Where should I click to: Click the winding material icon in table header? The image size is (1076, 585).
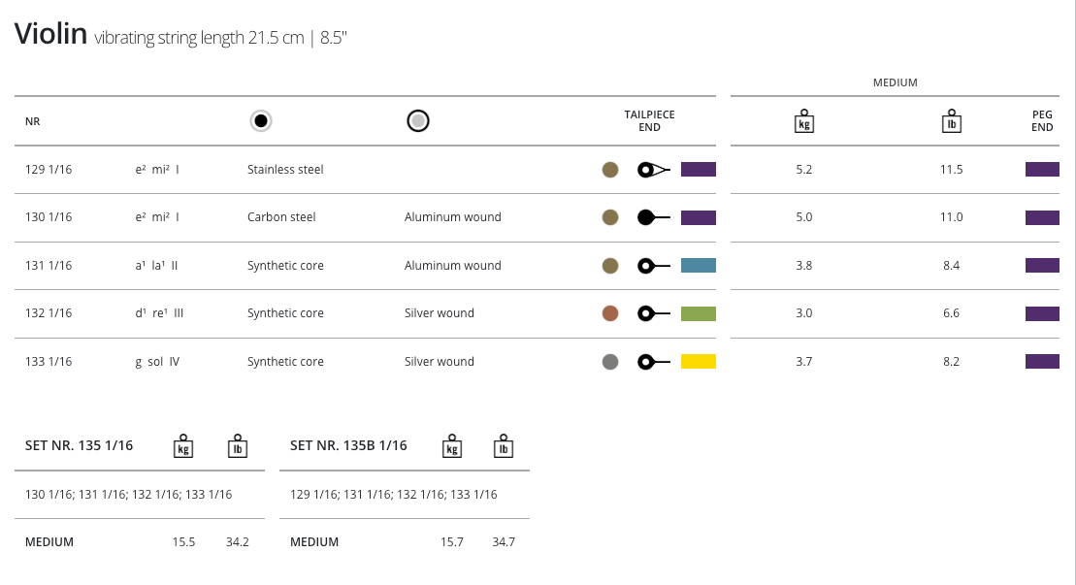[x=418, y=121]
